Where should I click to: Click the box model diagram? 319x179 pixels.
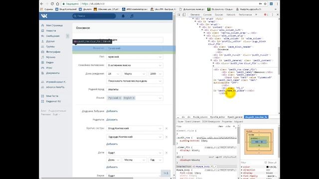[259, 142]
